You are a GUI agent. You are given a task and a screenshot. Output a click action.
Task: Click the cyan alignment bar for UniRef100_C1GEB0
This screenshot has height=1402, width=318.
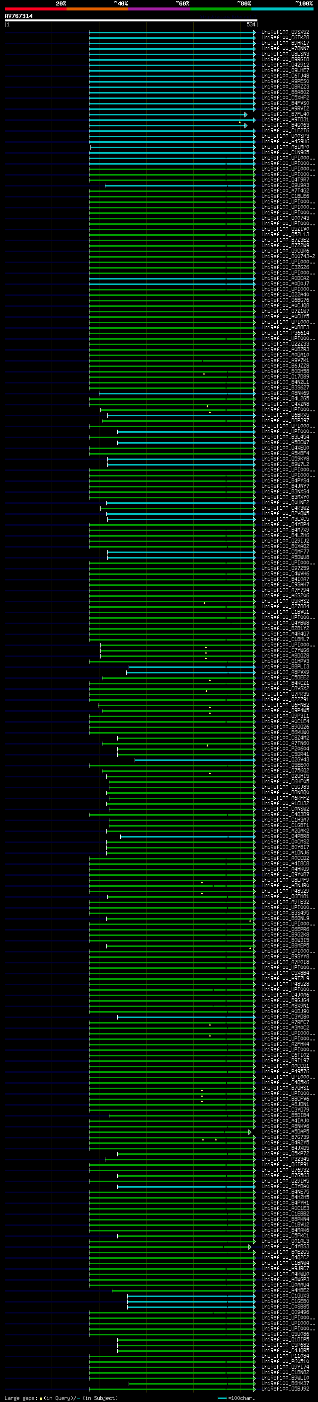click(191, 1302)
